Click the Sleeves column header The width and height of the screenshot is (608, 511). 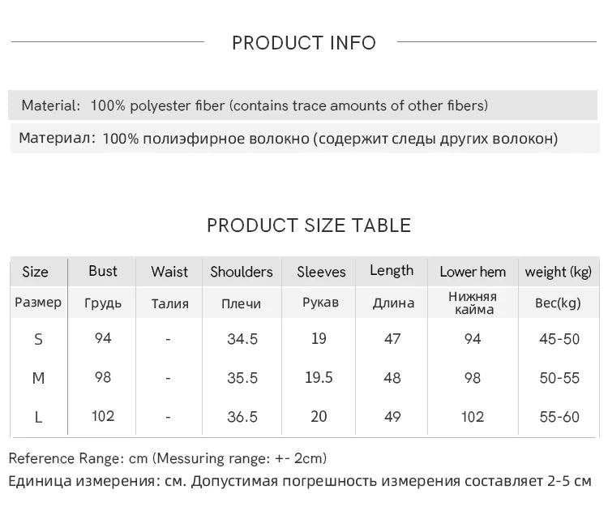pos(321,272)
